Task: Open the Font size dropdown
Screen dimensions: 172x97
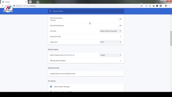Action: tap(110, 31)
